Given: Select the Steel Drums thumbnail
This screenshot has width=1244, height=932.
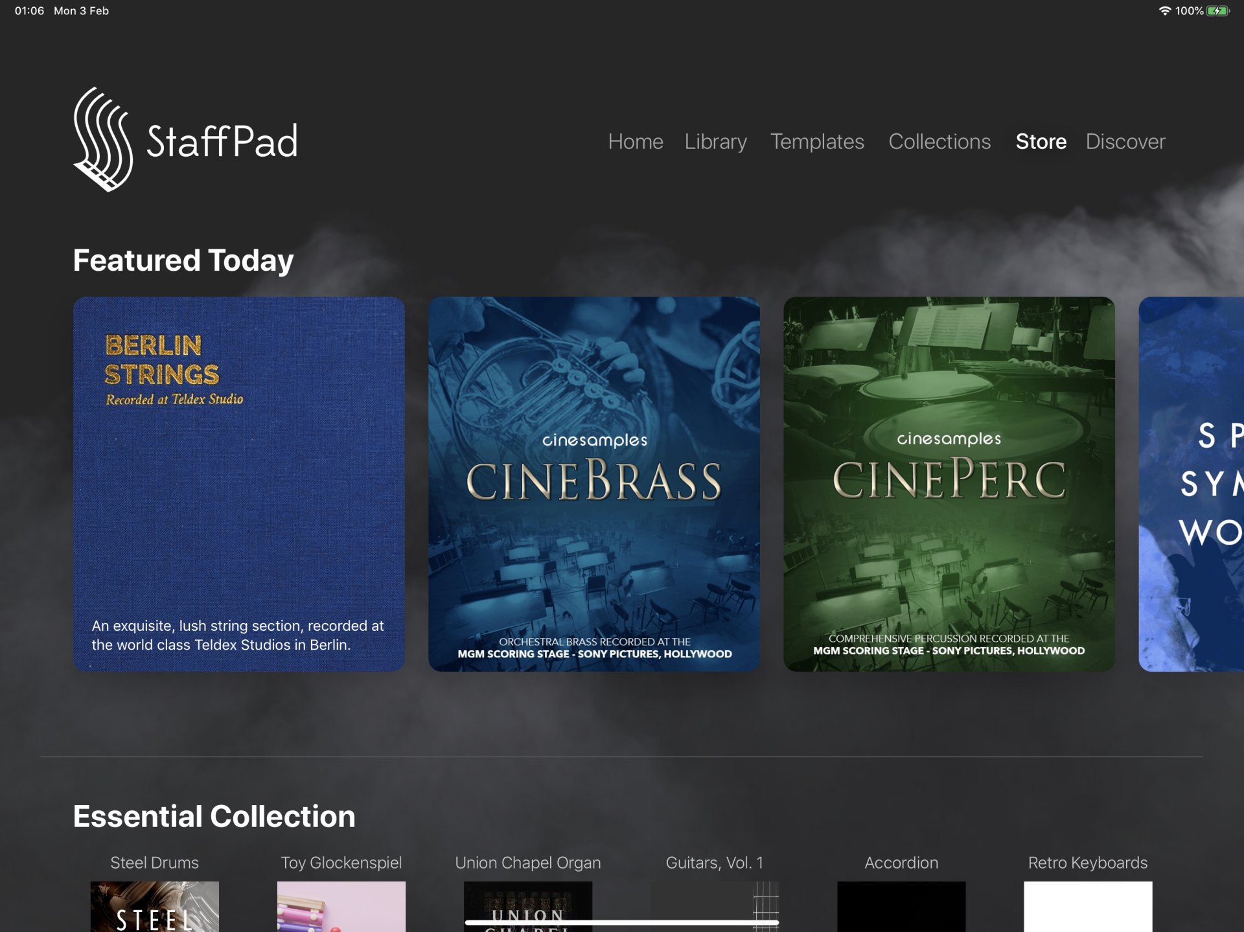Looking at the screenshot, I should 154,906.
